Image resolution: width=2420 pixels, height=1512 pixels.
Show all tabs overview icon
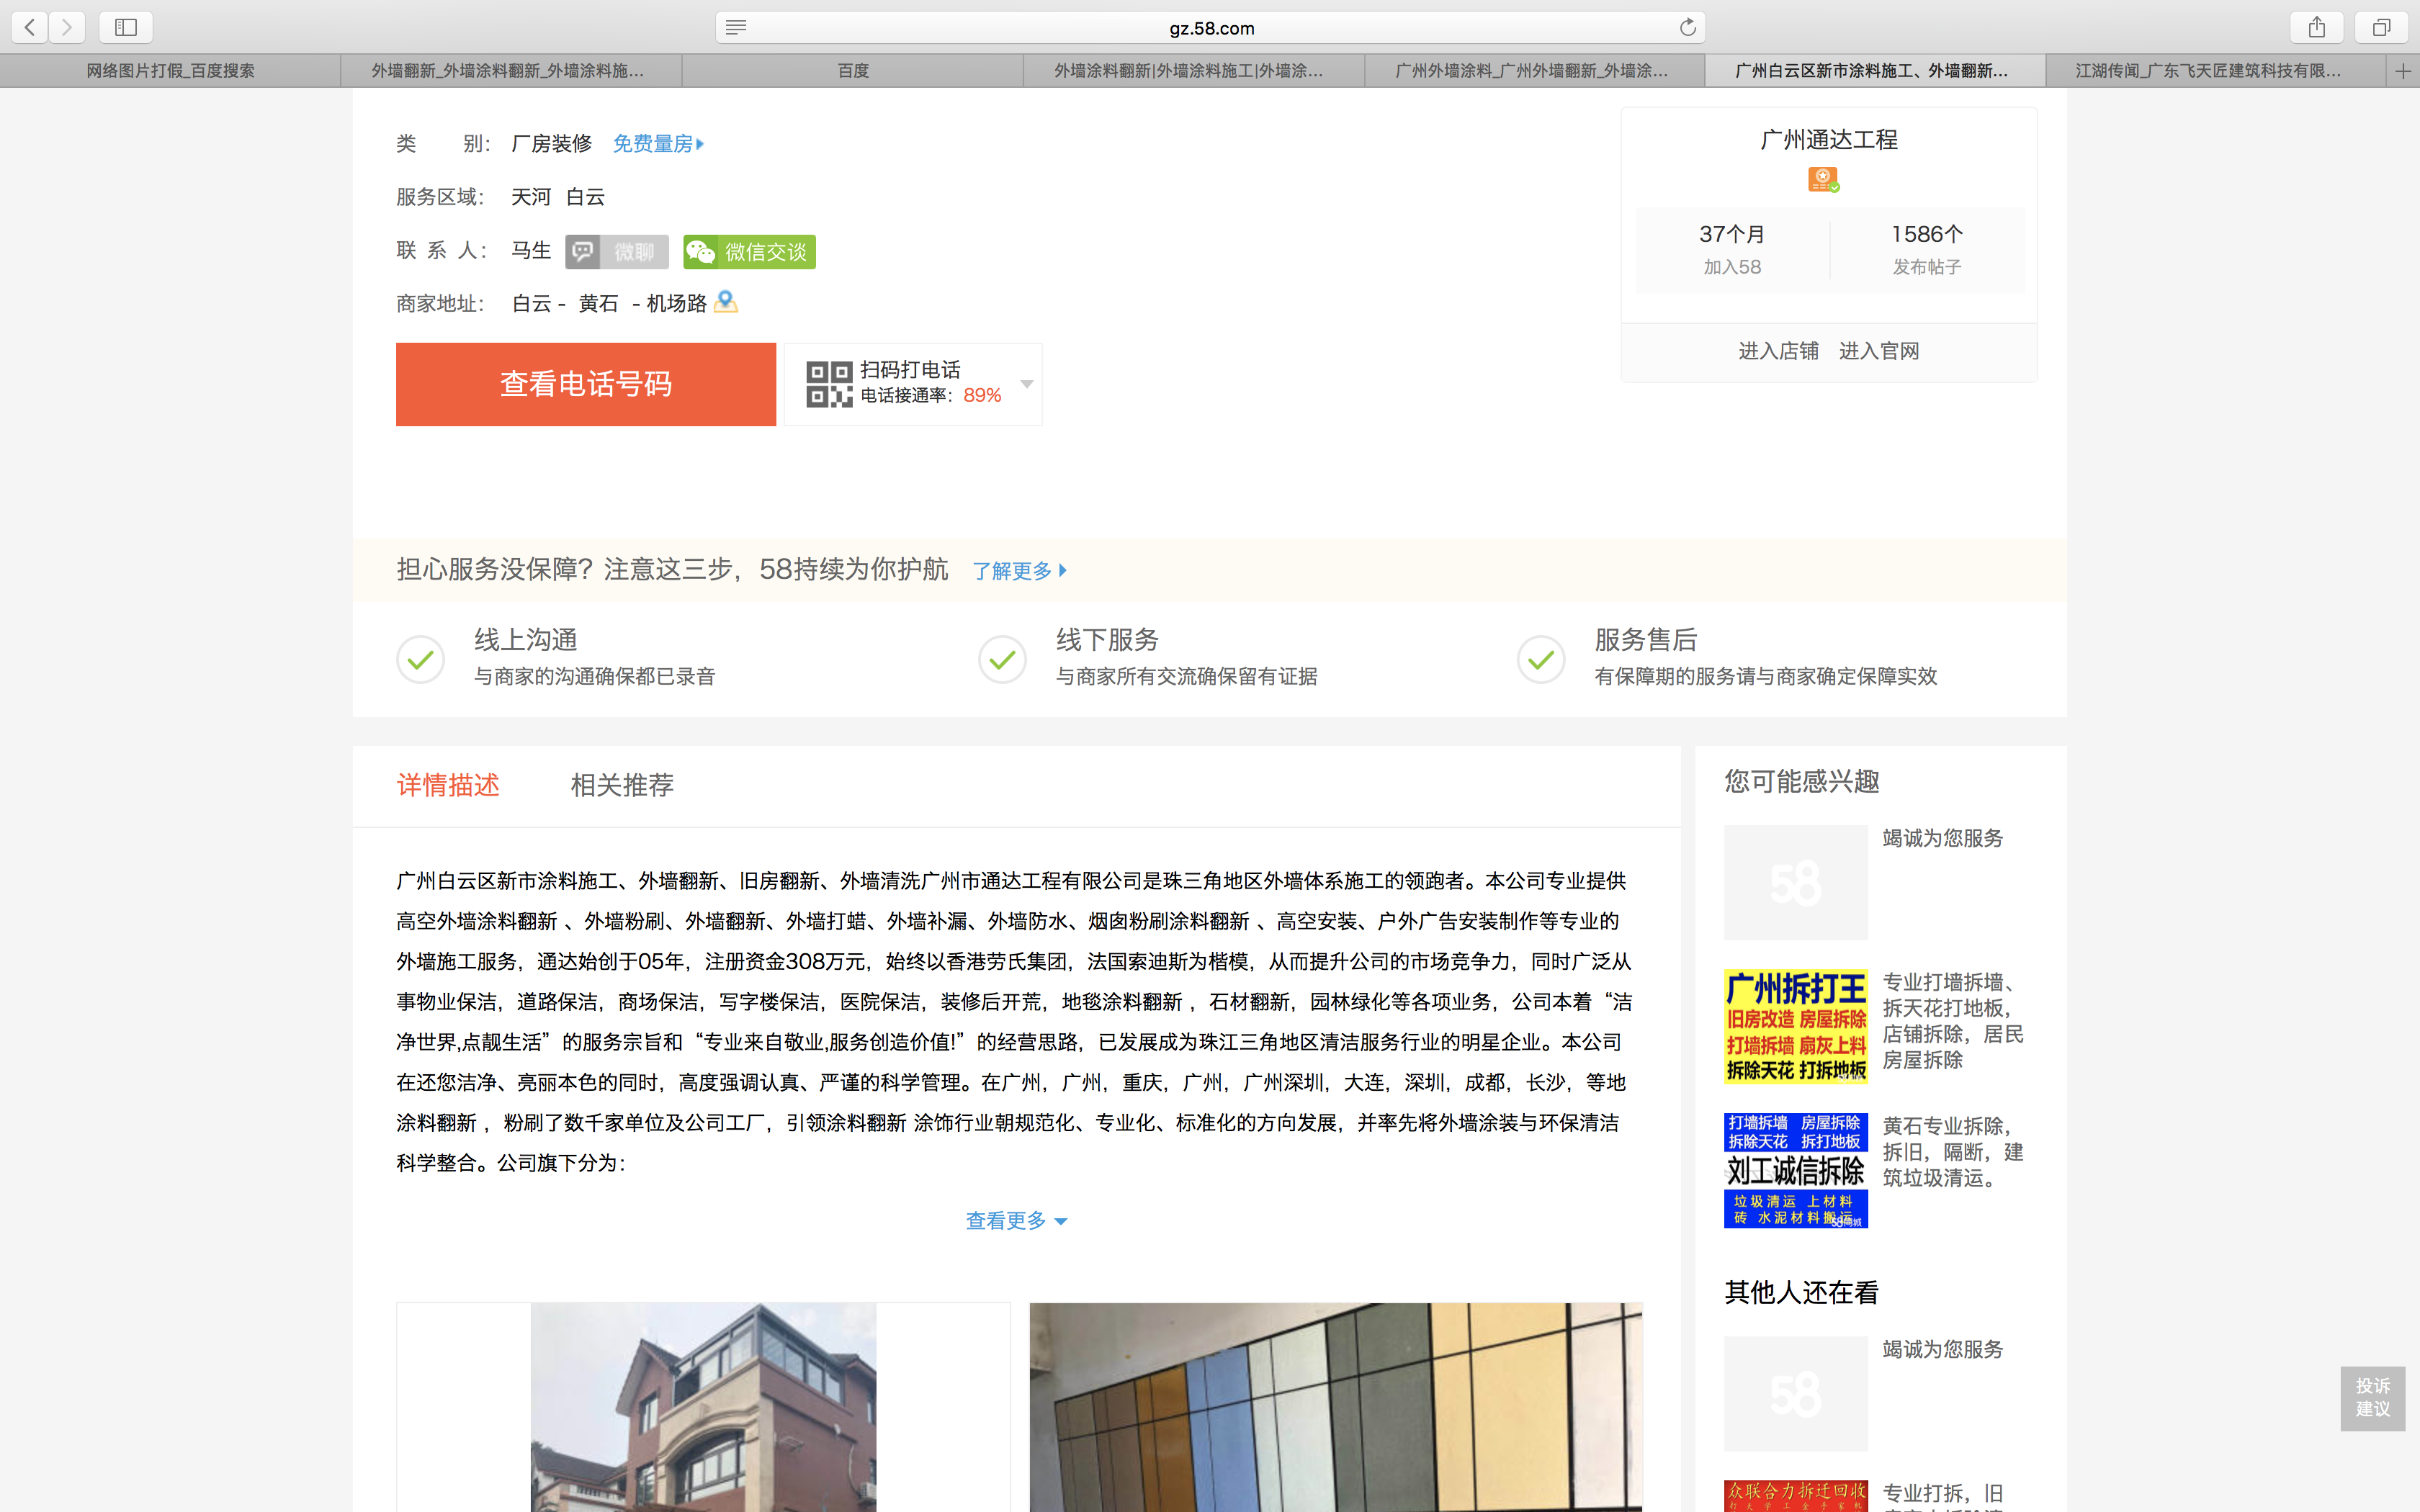[2382, 27]
